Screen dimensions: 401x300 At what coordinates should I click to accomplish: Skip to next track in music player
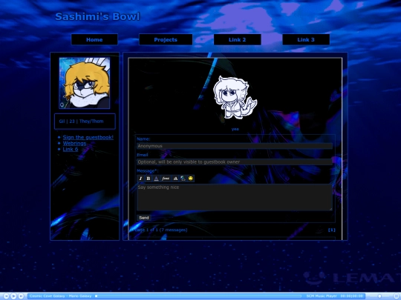[x=21, y=296]
